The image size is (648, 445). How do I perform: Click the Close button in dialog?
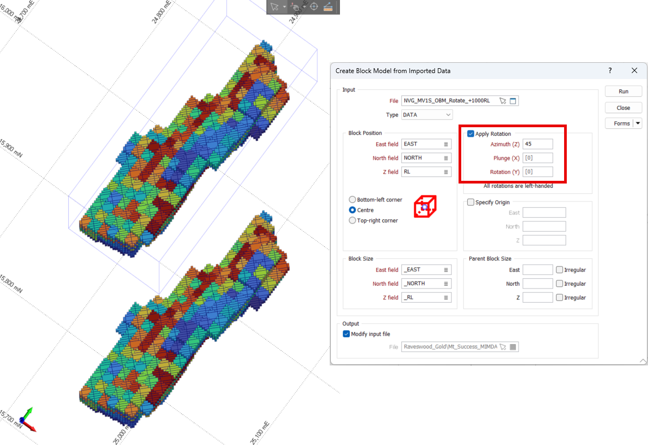623,108
